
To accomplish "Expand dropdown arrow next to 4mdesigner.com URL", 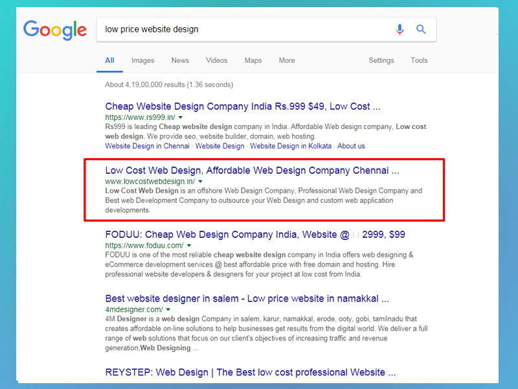I will click(168, 310).
